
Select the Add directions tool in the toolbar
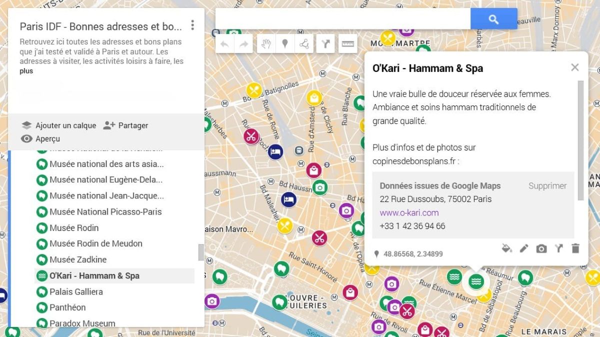325,44
